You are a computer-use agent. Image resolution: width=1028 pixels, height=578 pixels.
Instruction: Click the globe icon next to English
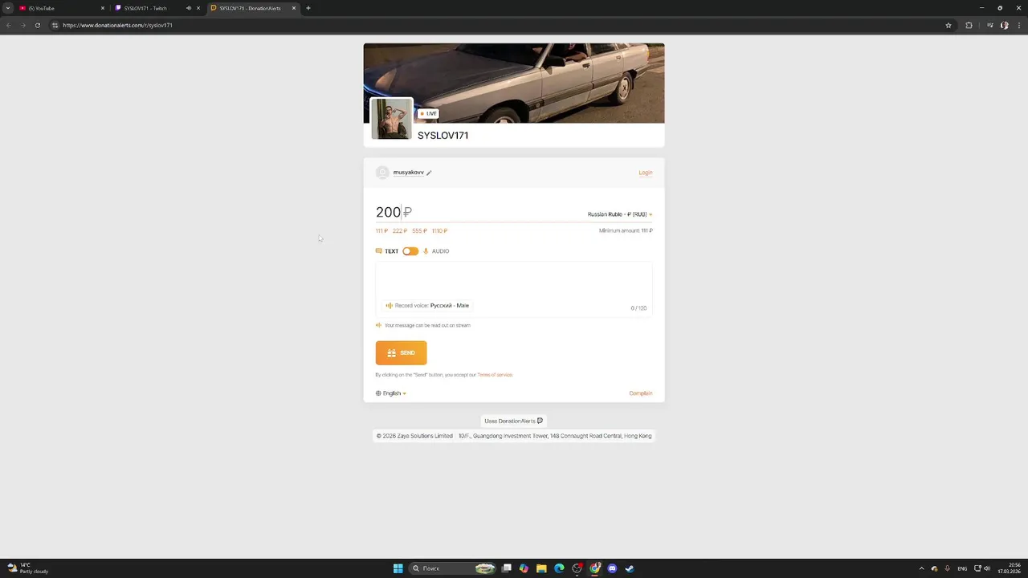(x=378, y=393)
